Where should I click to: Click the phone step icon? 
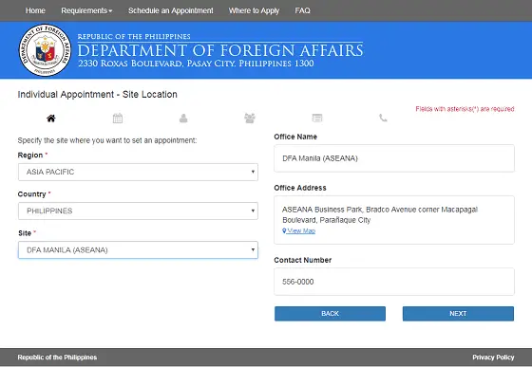(x=383, y=118)
